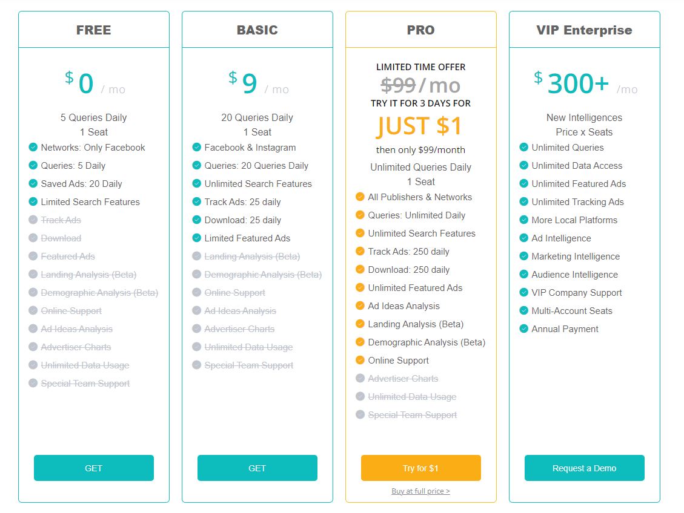Select the checkmark beside Track Ads: 250 daily

(360, 251)
